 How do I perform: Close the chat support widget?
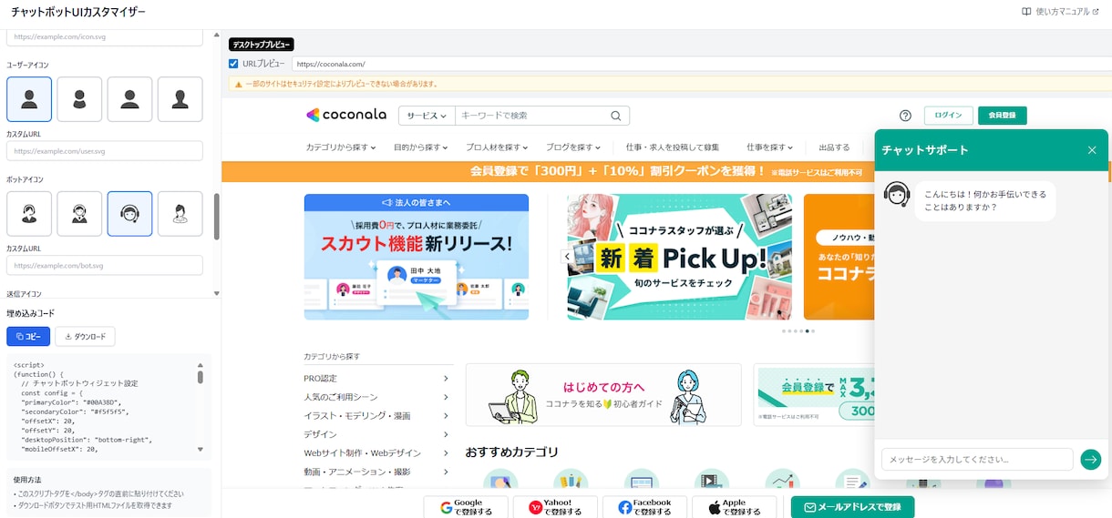tap(1092, 150)
